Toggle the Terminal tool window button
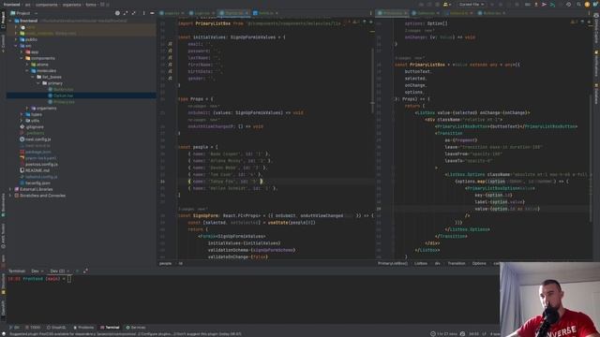This screenshot has height=337, width=600. click(x=111, y=328)
